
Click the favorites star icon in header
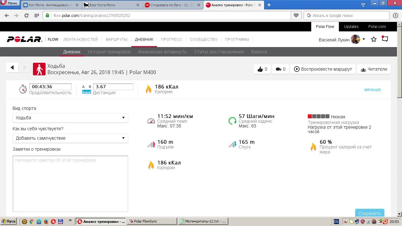click(374, 39)
